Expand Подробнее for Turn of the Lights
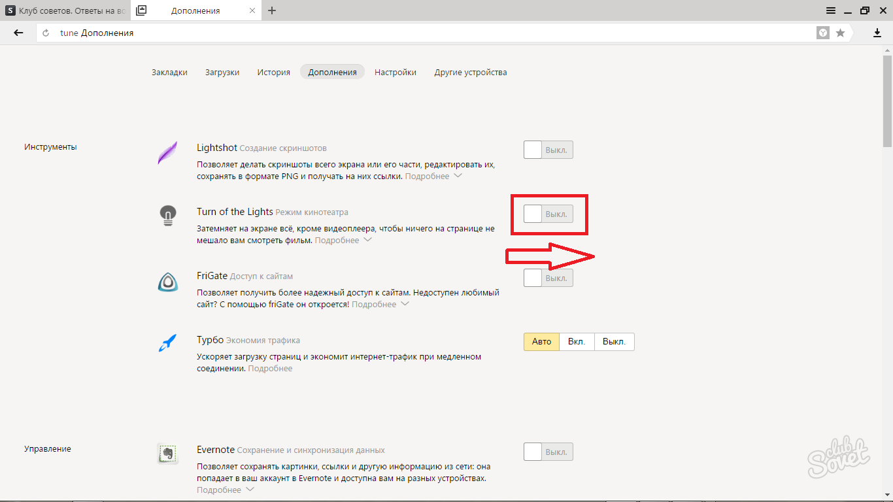The width and height of the screenshot is (893, 502). click(343, 241)
